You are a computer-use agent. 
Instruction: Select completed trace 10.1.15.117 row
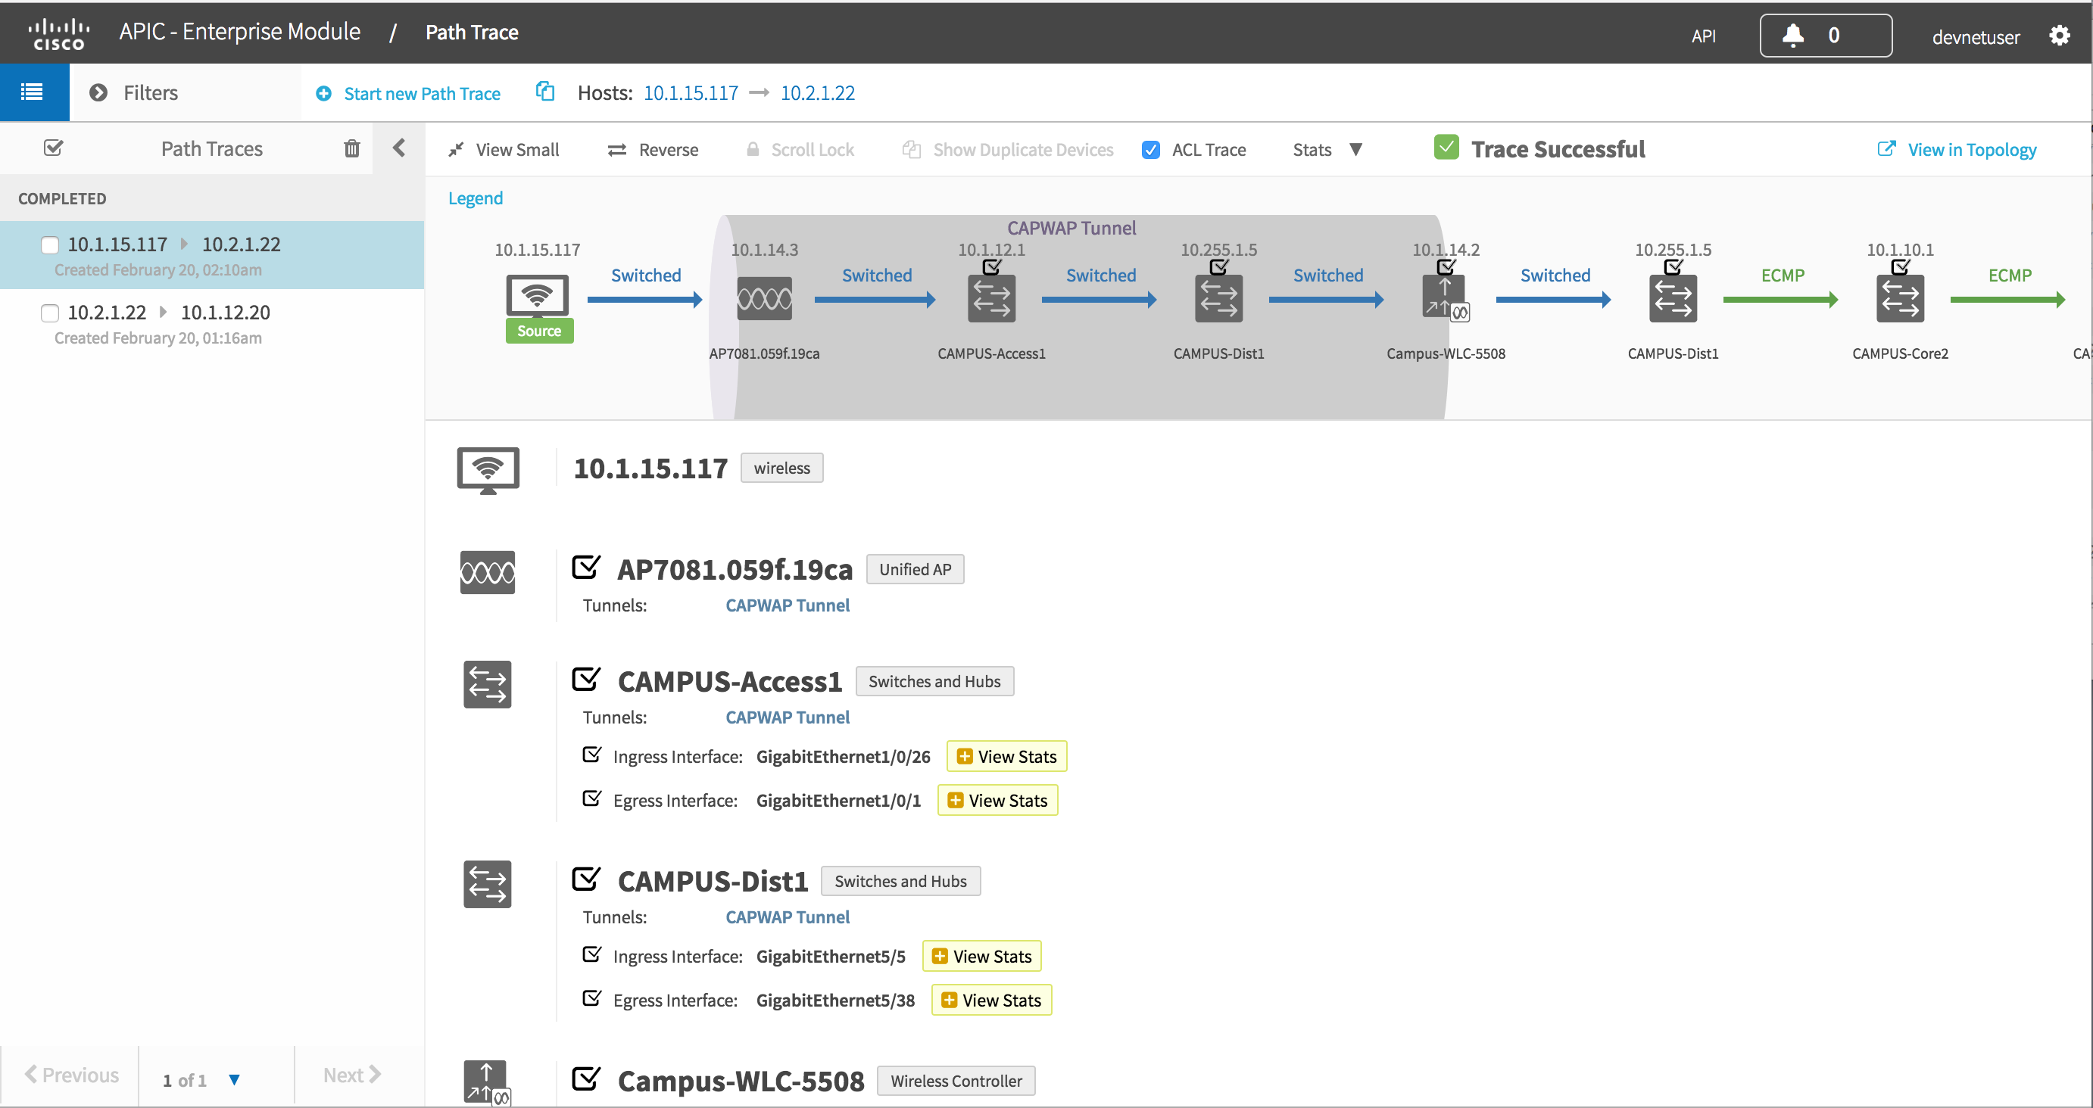pos(211,255)
